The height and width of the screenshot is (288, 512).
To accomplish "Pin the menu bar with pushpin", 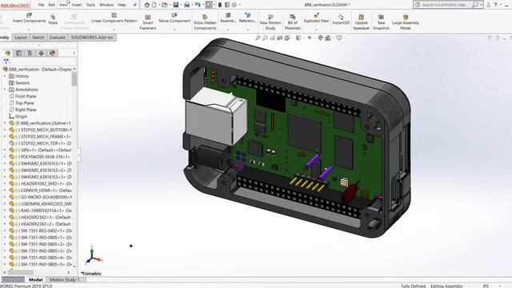I will [x=134, y=5].
